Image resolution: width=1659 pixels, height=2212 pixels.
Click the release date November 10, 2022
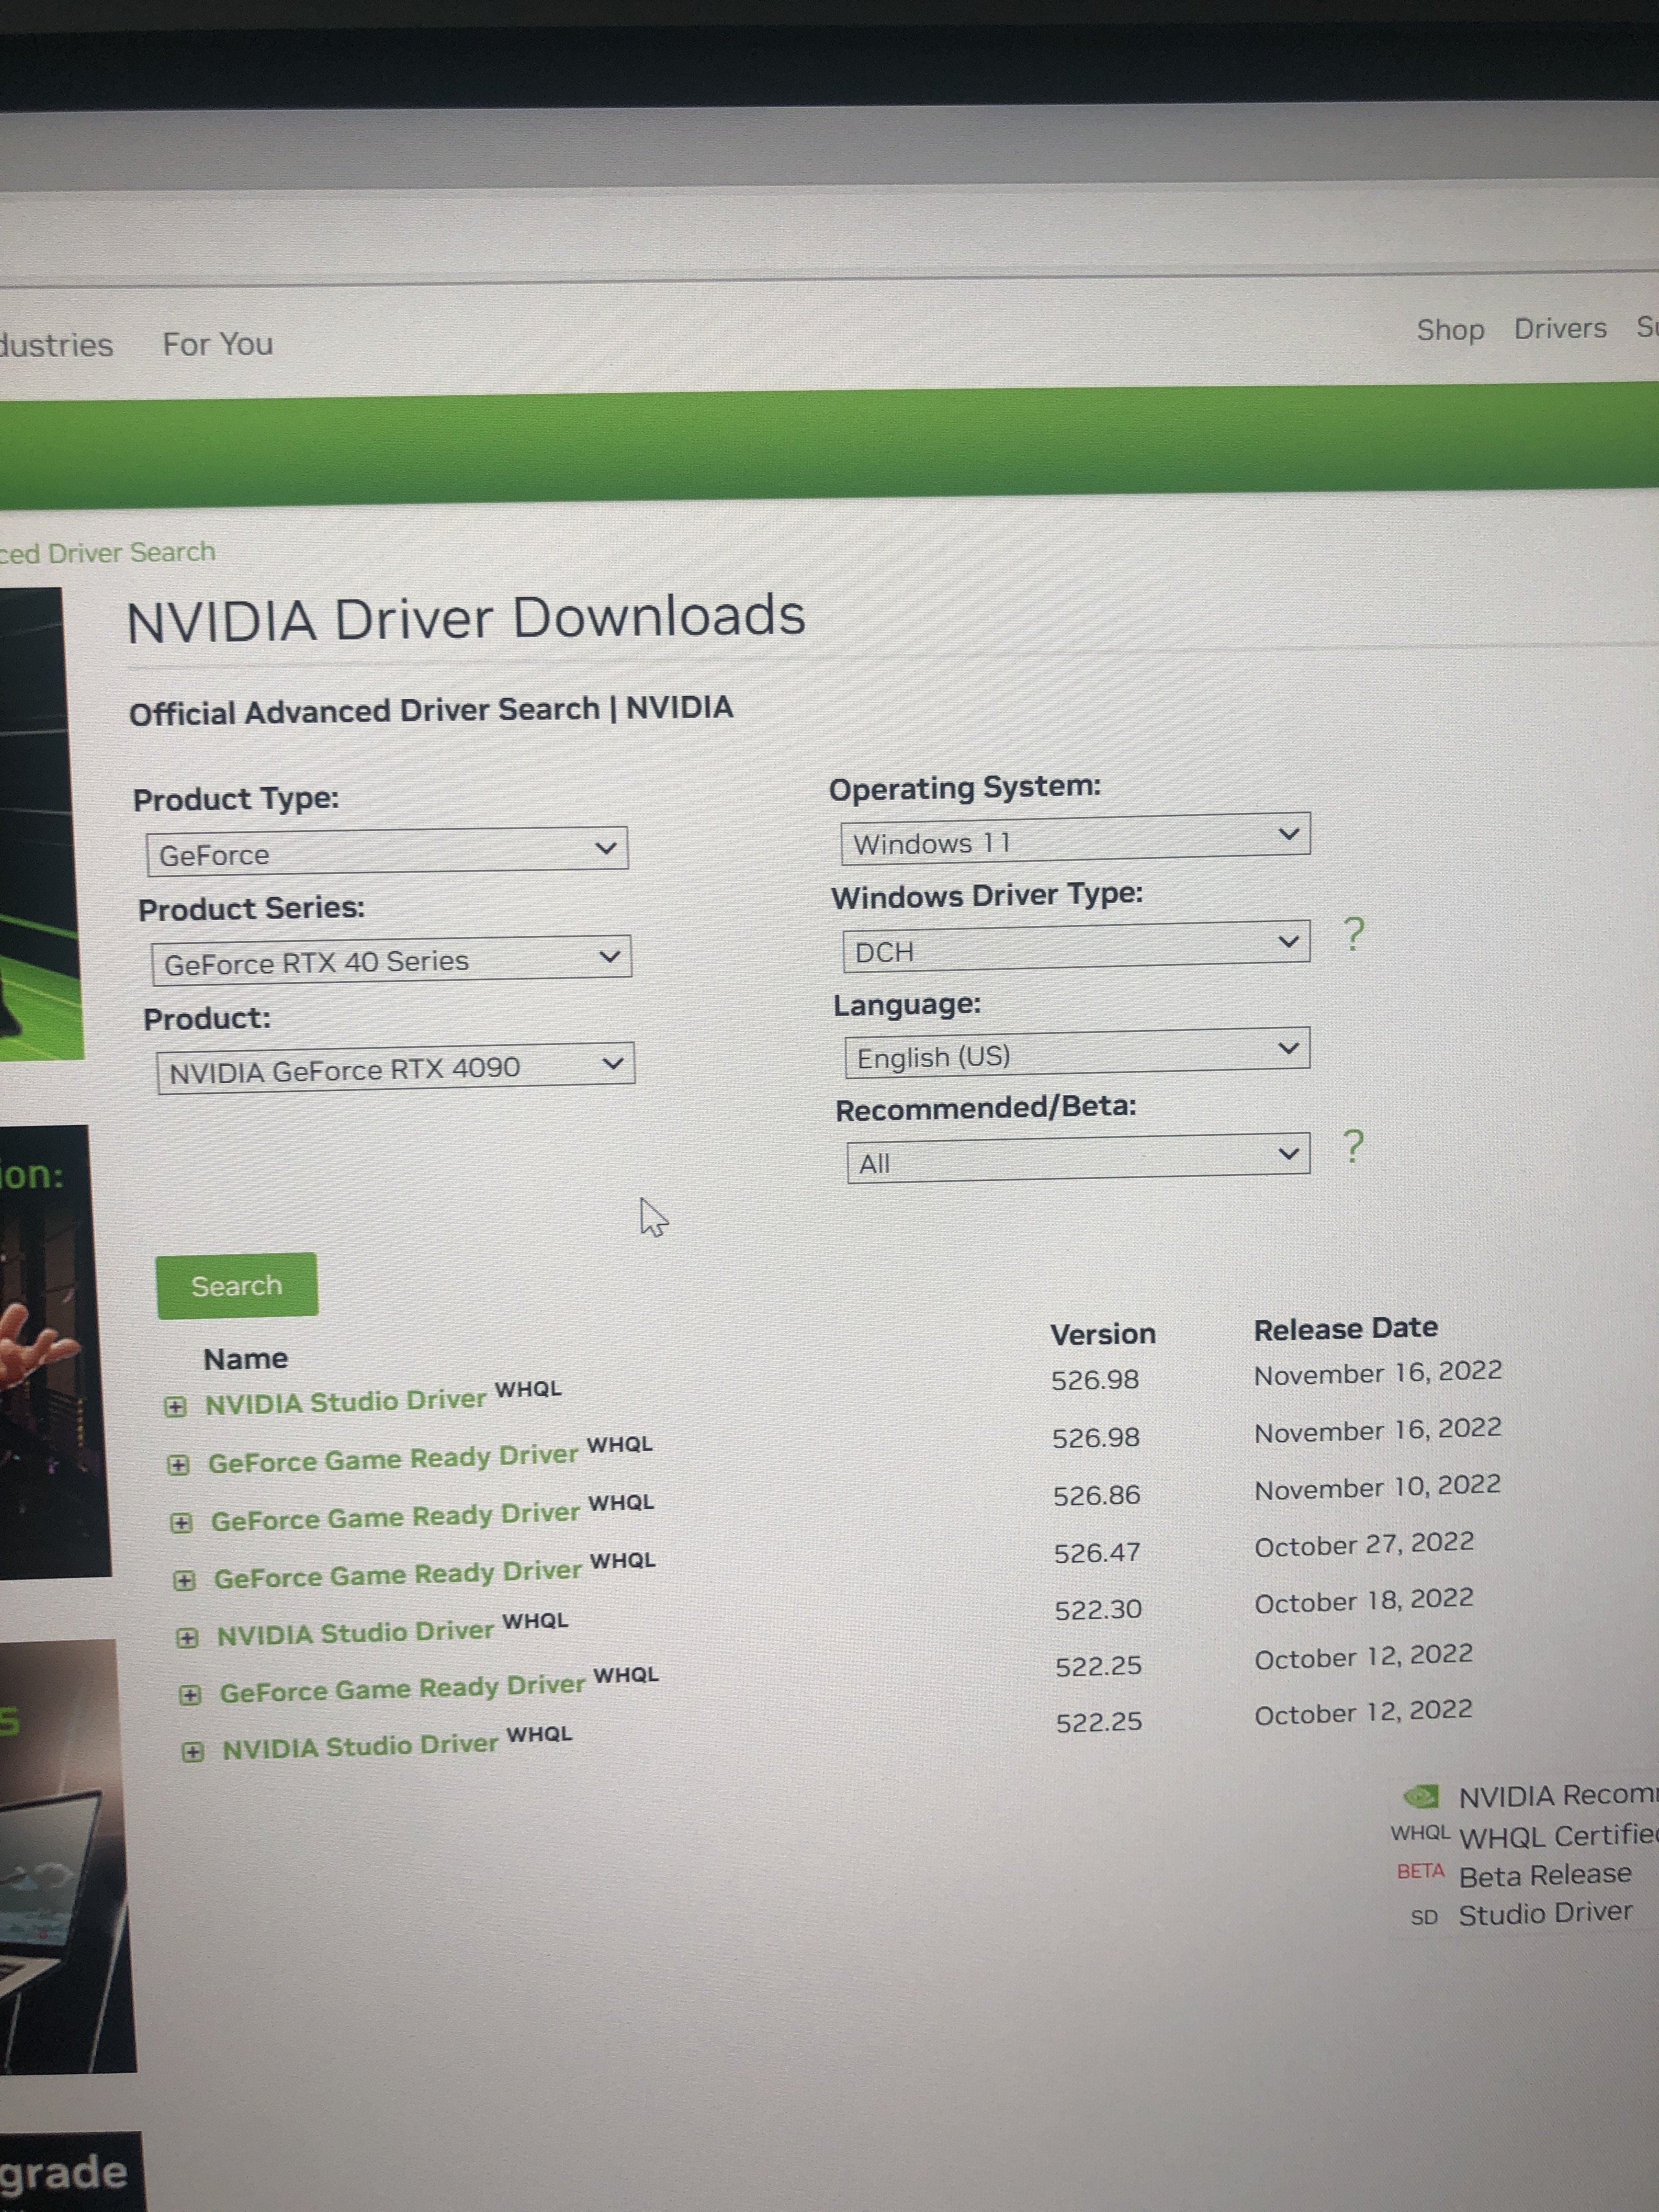pos(1378,1487)
